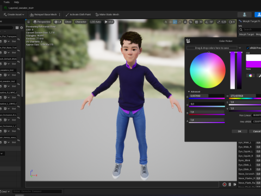Click the animation timeline scrub bar
The image size is (261, 196).
[x=122, y=185]
